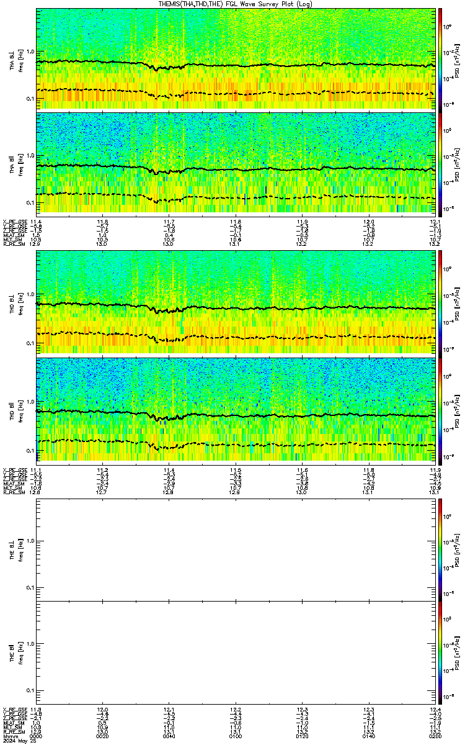465x745 pixels.
Task: Click the THE B∥ color bar 'PSD [nT²/Hz]' label
Action: [x=457, y=652]
